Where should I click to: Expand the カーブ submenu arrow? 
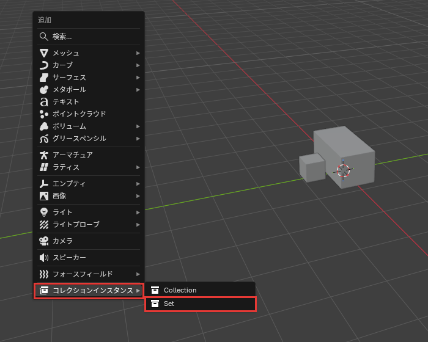138,65
